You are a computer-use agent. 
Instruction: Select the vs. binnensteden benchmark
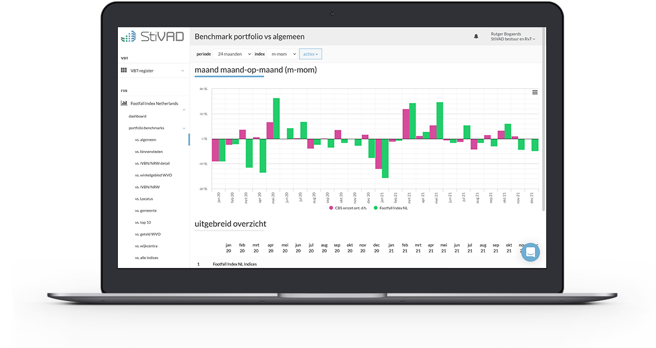click(149, 151)
